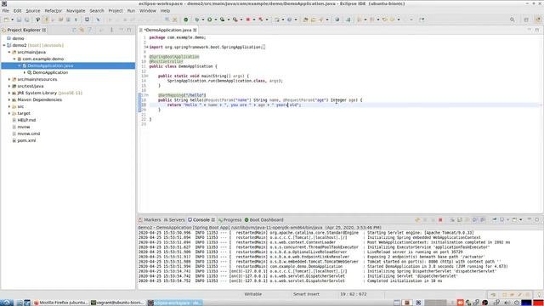Terminate the app with Console red stop button
The width and height of the screenshot is (544, 306).
[440, 220]
